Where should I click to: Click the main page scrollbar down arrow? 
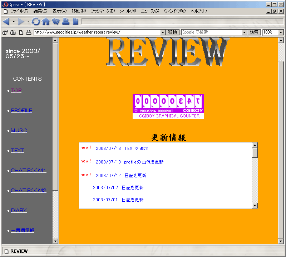[x=281, y=241]
